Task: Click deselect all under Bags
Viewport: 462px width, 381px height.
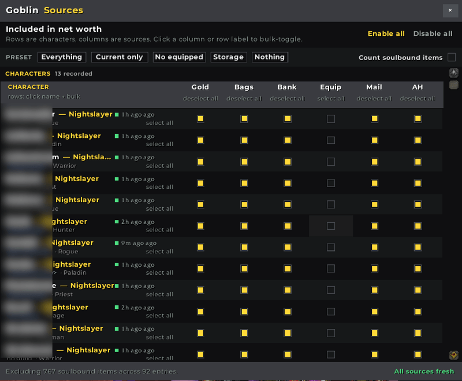Action: [244, 99]
